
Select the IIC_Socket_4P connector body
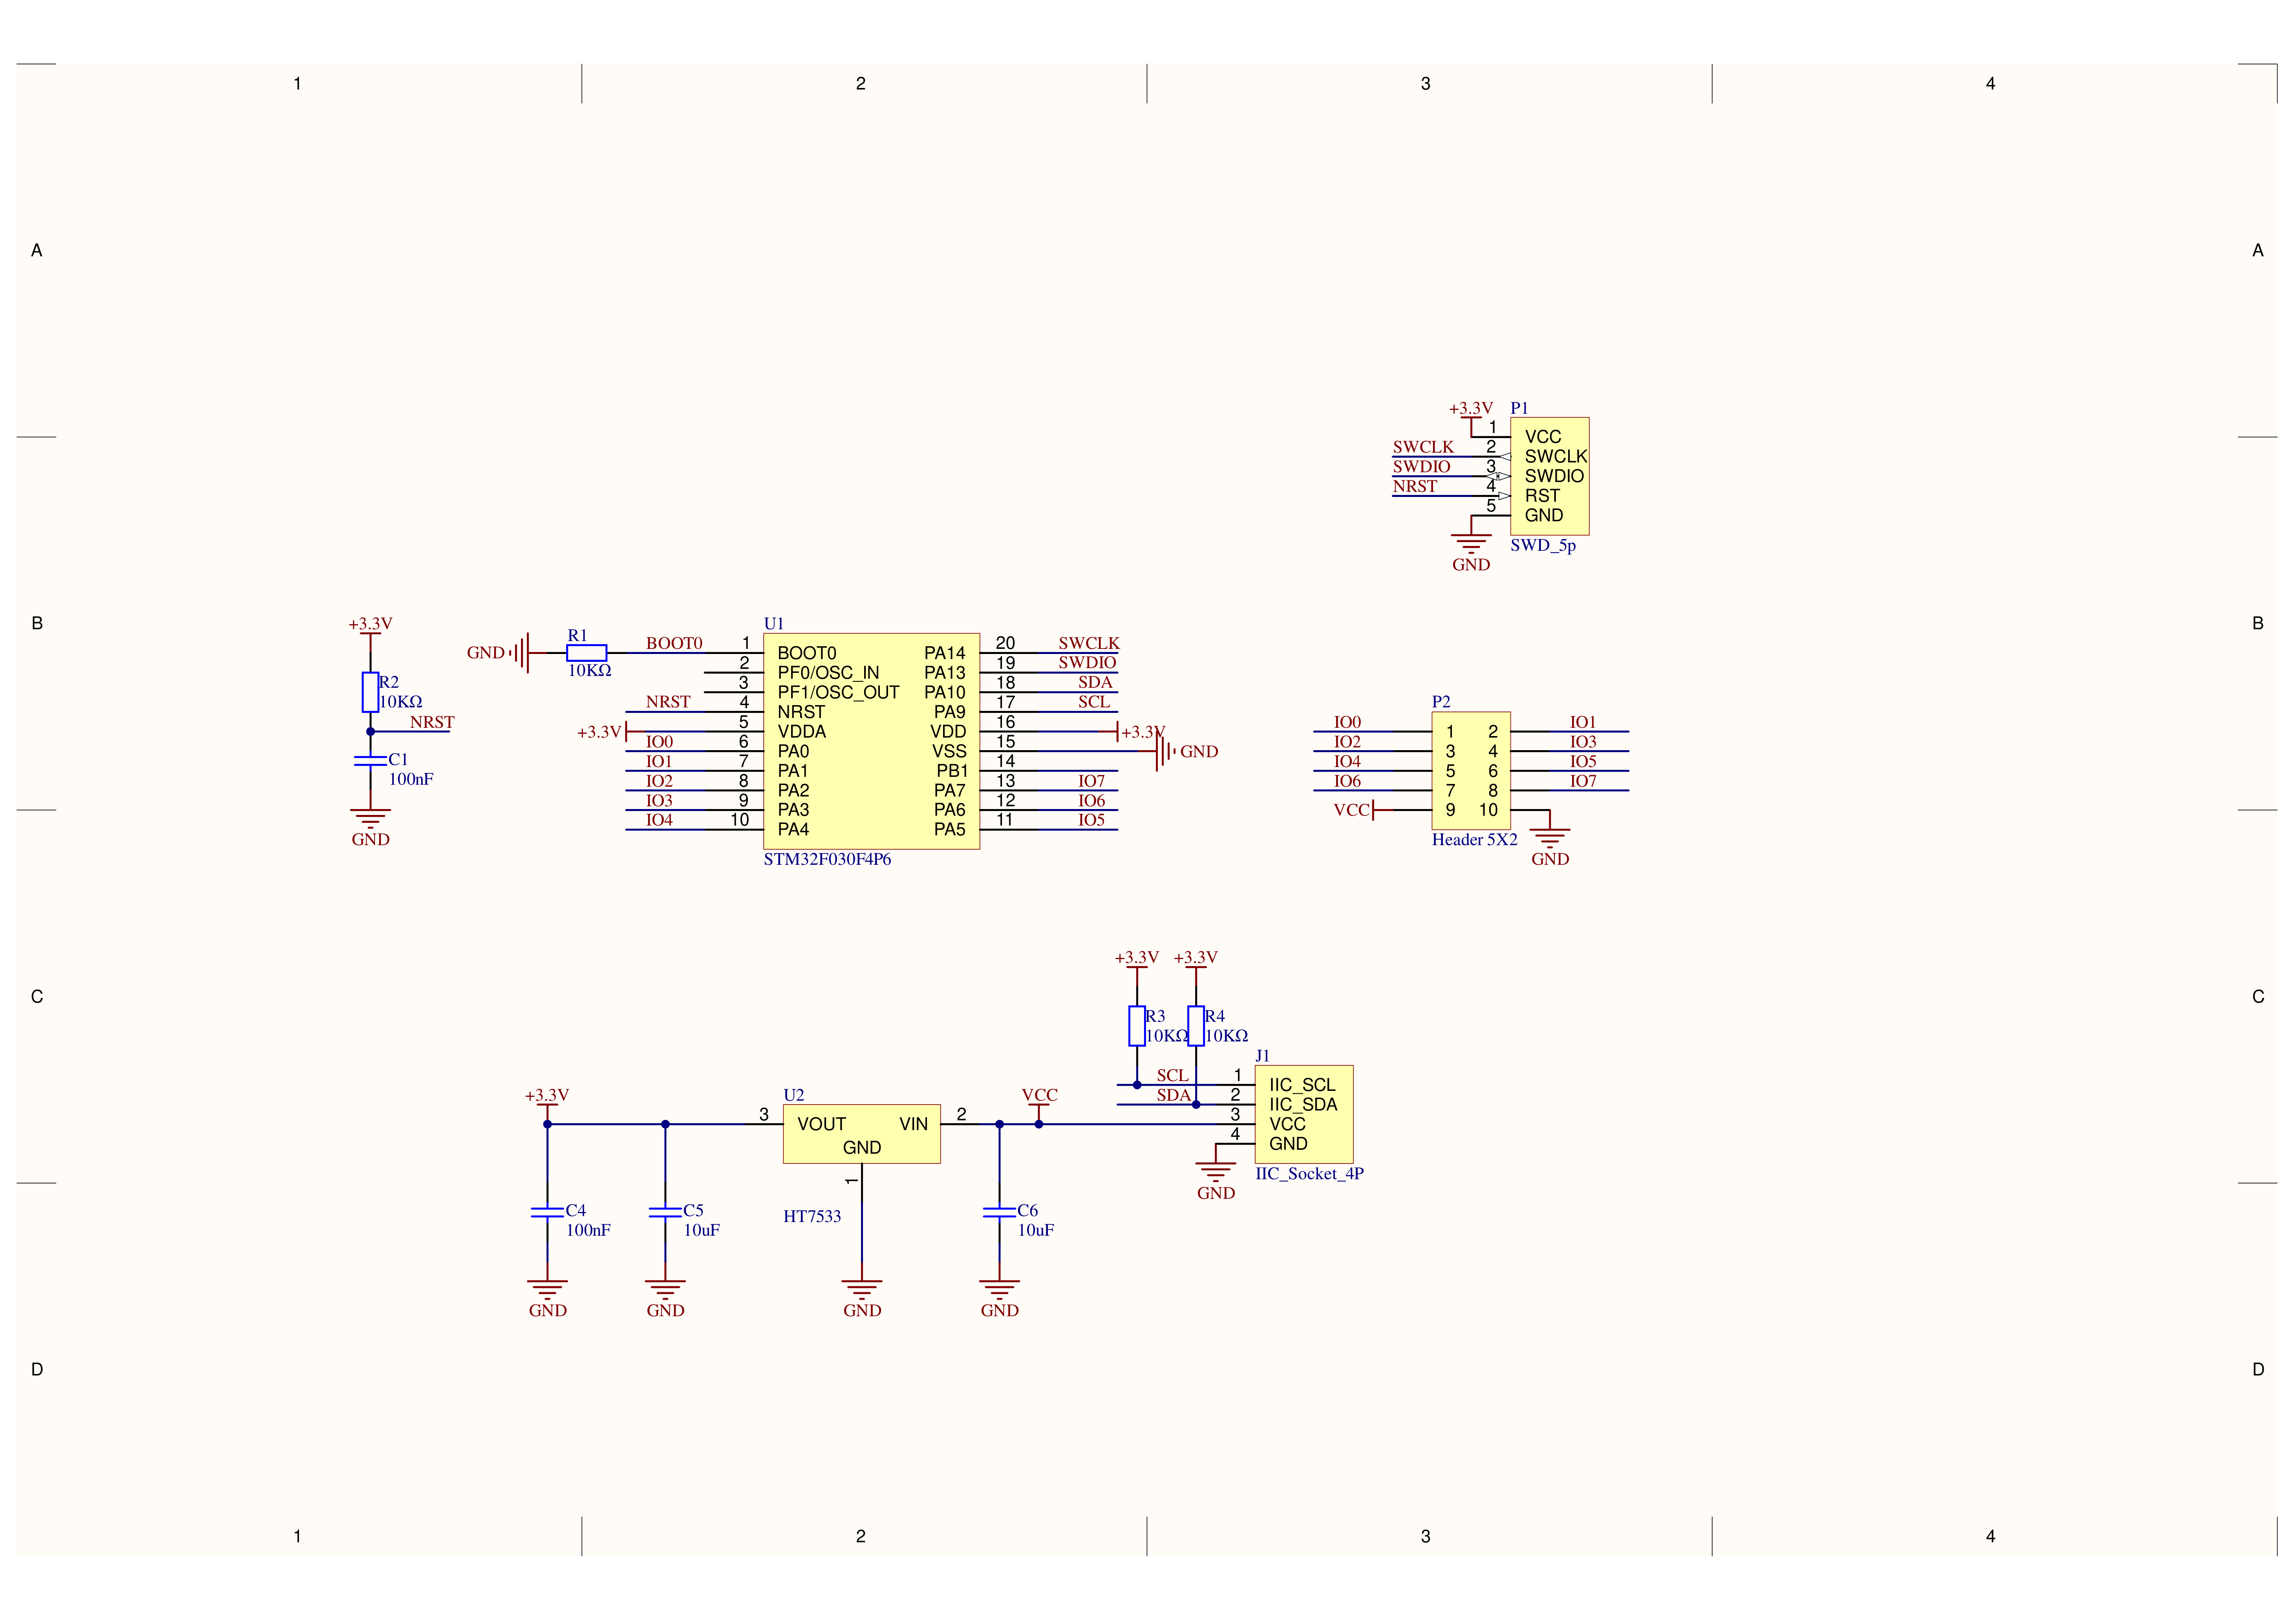tap(1304, 1114)
